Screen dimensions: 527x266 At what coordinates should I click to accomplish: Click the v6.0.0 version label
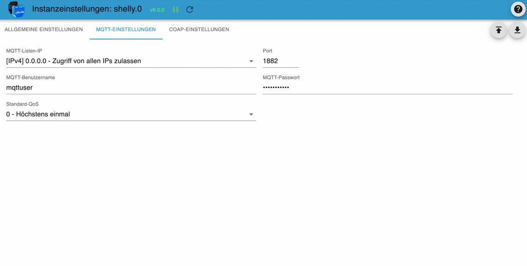(x=157, y=10)
